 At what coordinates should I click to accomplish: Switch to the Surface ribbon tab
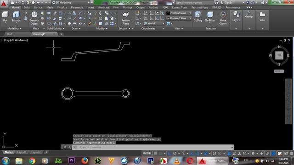click(38, 7)
